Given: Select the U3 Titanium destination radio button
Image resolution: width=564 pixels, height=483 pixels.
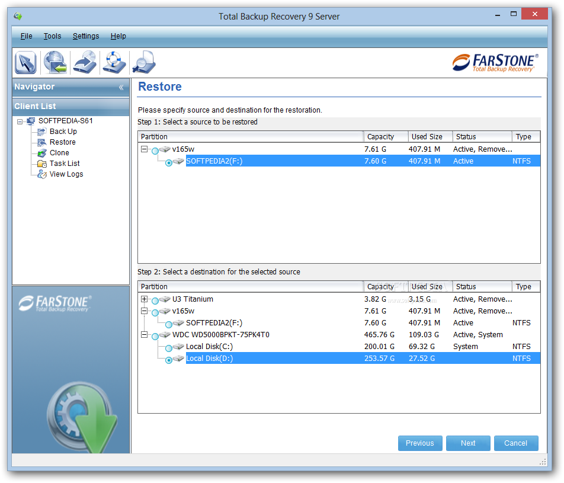Looking at the screenshot, I should (155, 301).
